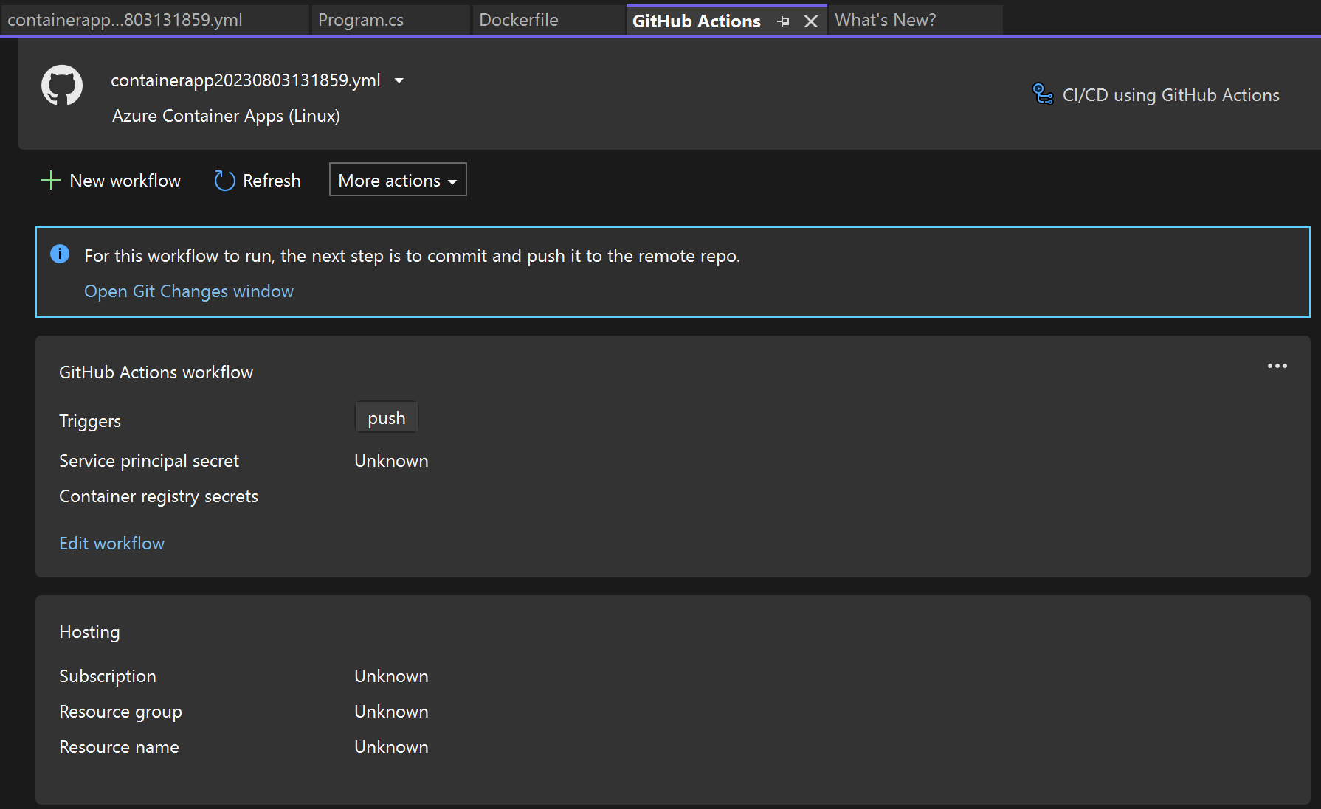
Task: Select the Unknown value beside Service principal secret
Action: [391, 460]
